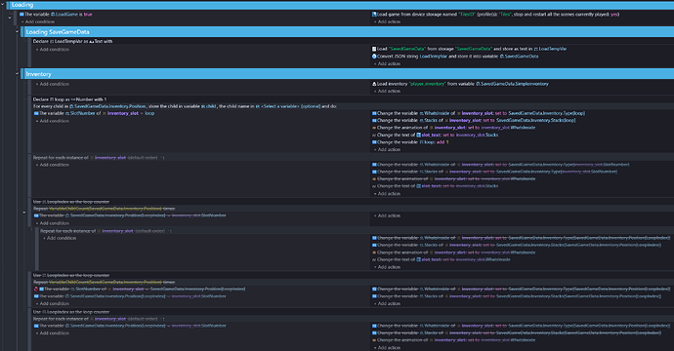Add action below Load inventory action
The width and height of the screenshot is (674, 351).
(387, 91)
